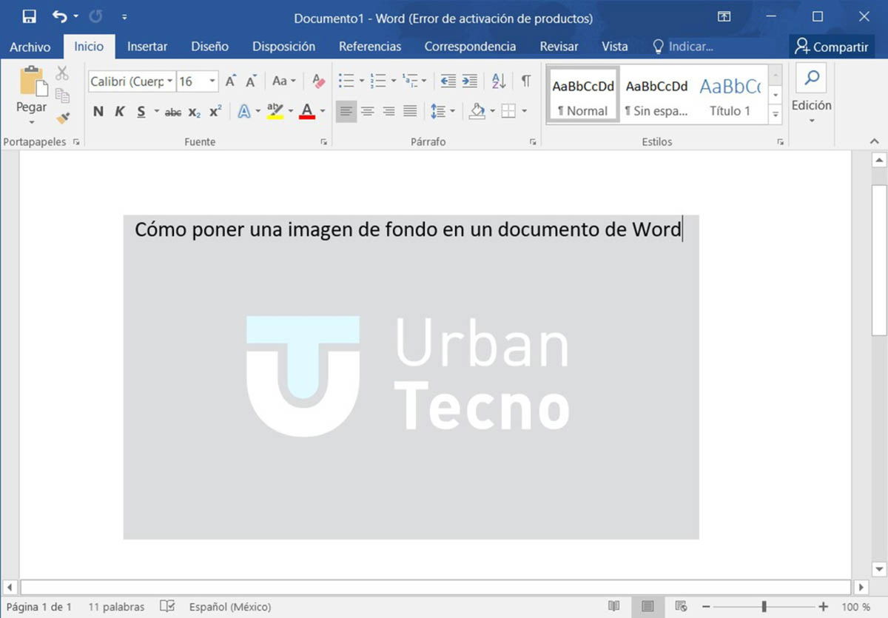Switch to the Insertar ribbon tab
This screenshot has width=888, height=618.
coord(147,46)
